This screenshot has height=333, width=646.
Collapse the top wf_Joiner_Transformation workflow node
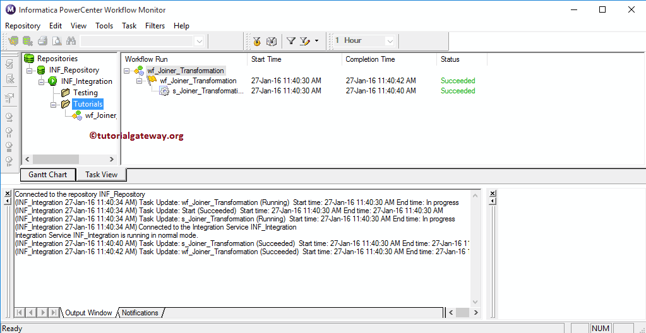coord(127,71)
